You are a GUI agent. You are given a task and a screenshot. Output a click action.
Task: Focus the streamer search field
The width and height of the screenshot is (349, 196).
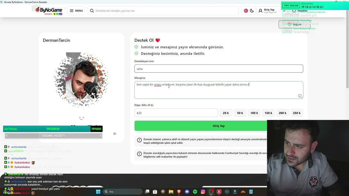coord(163,11)
